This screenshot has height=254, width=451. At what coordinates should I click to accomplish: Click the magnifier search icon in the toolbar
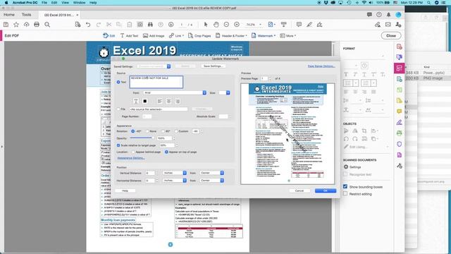(47, 25)
